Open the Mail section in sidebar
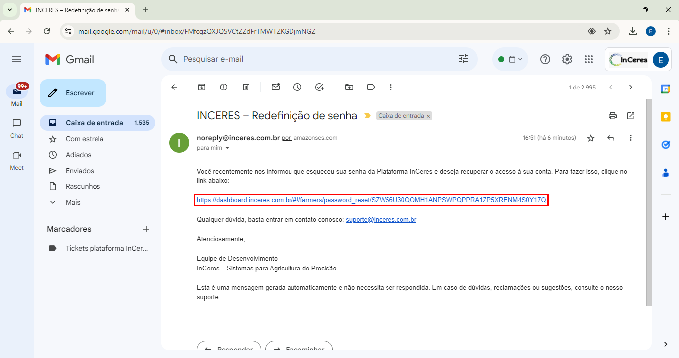Viewport: 679px width, 358px height. [17, 95]
